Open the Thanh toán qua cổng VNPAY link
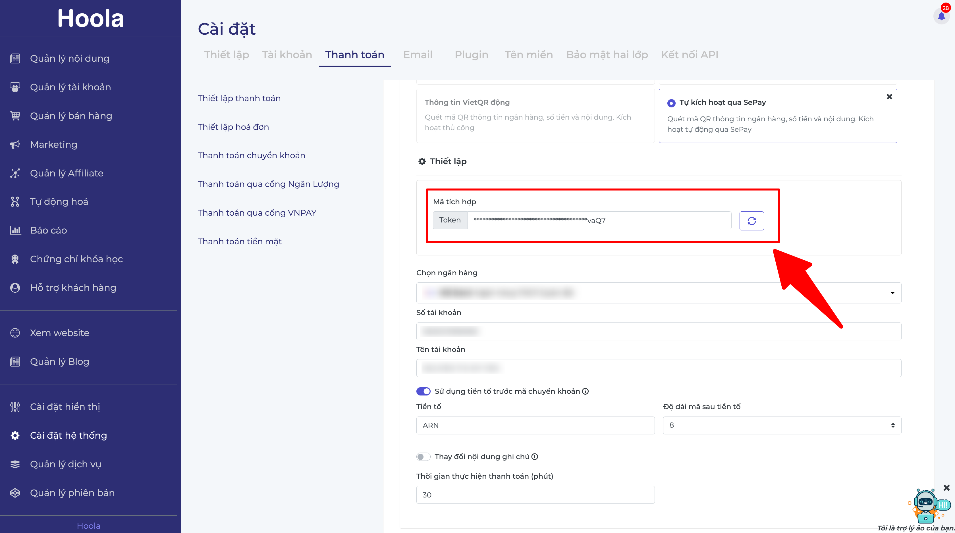Image resolution: width=955 pixels, height=533 pixels. tap(257, 213)
